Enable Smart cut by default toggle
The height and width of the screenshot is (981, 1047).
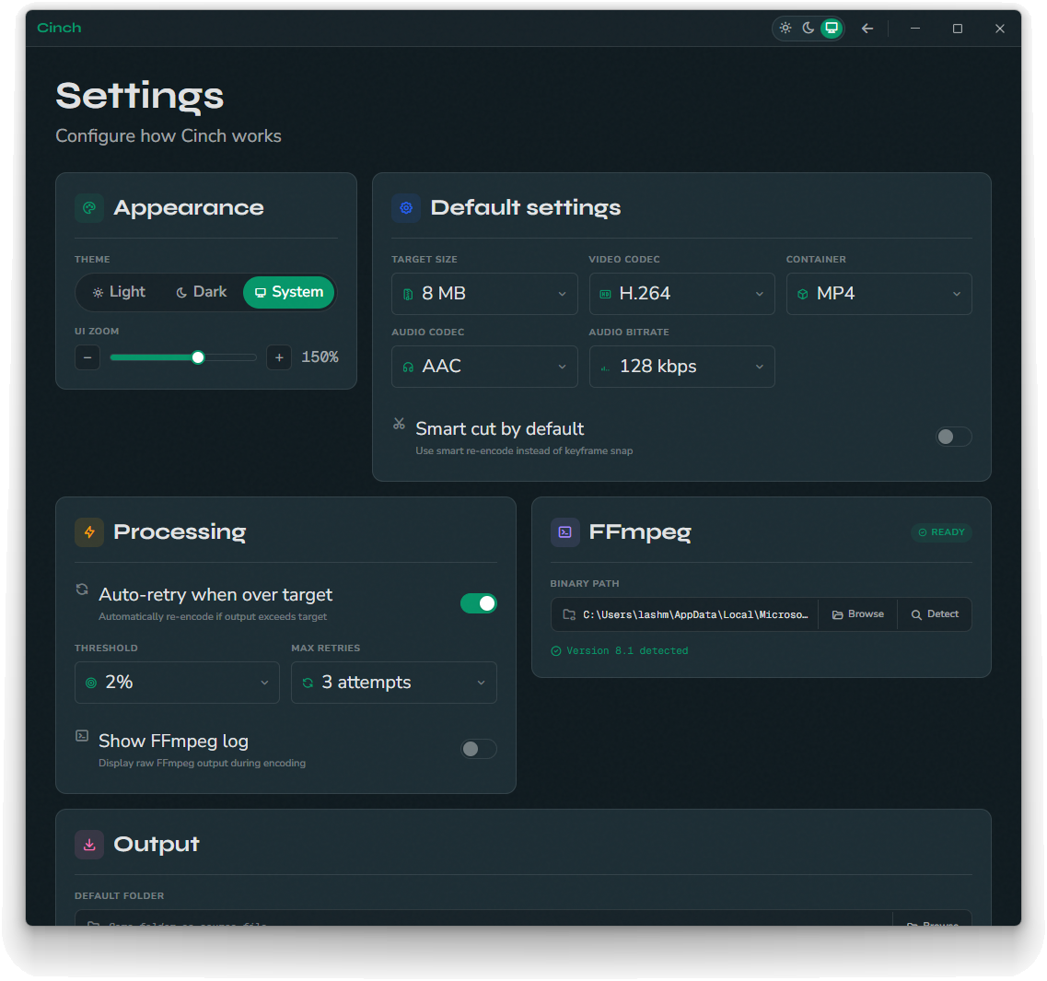(x=953, y=437)
